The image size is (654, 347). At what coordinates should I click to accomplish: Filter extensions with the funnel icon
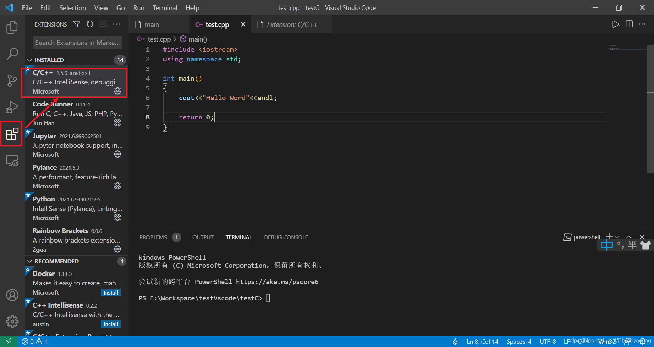click(77, 24)
